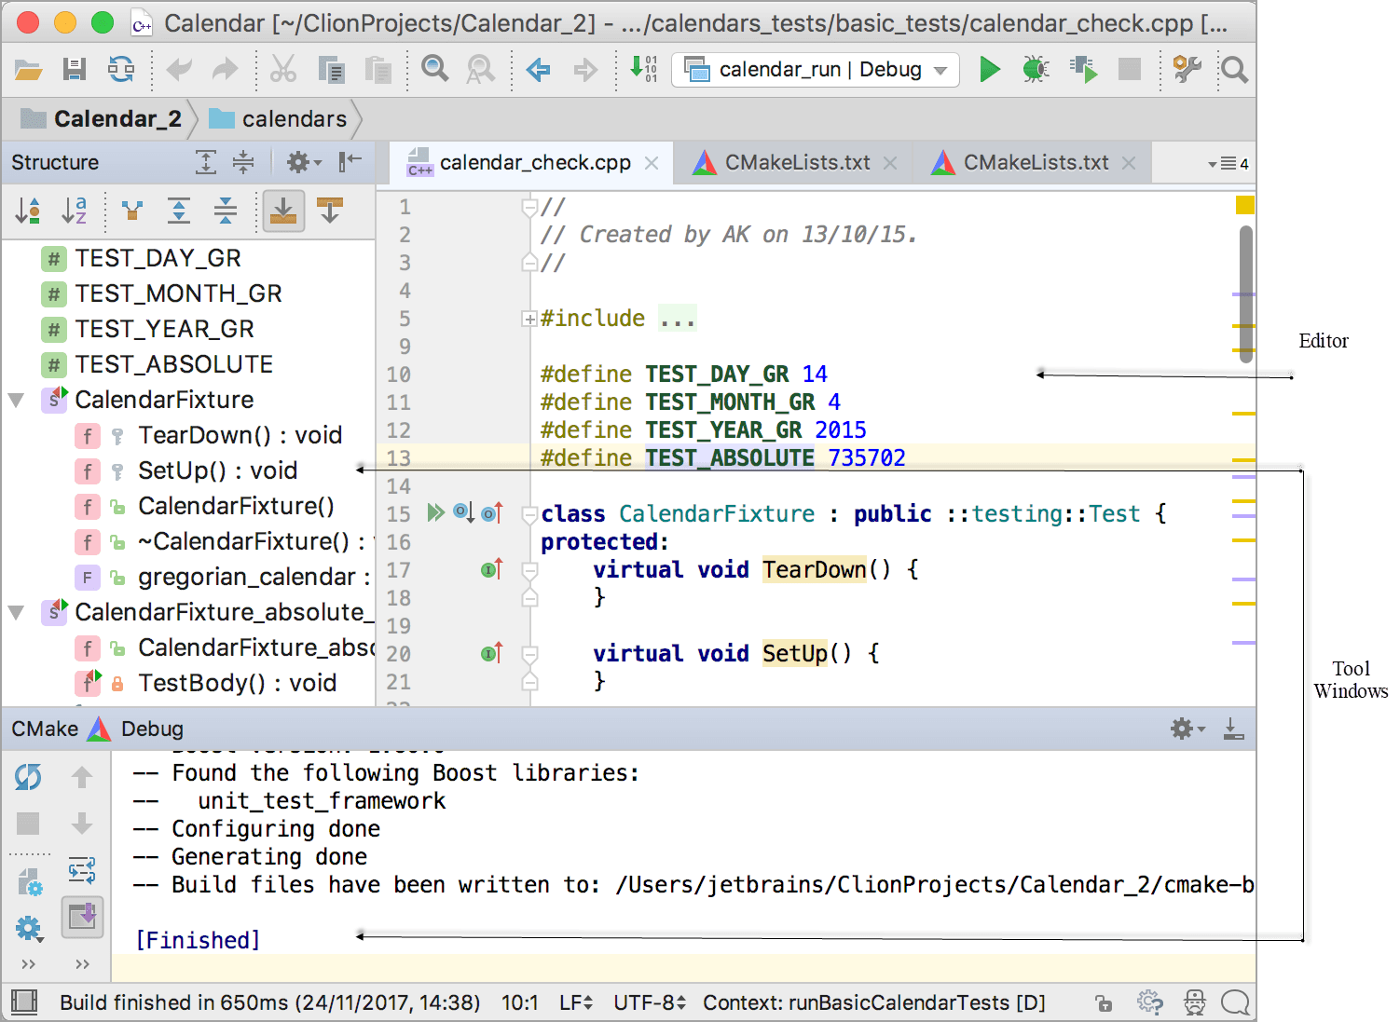Open line separator LF selector

click(575, 1003)
